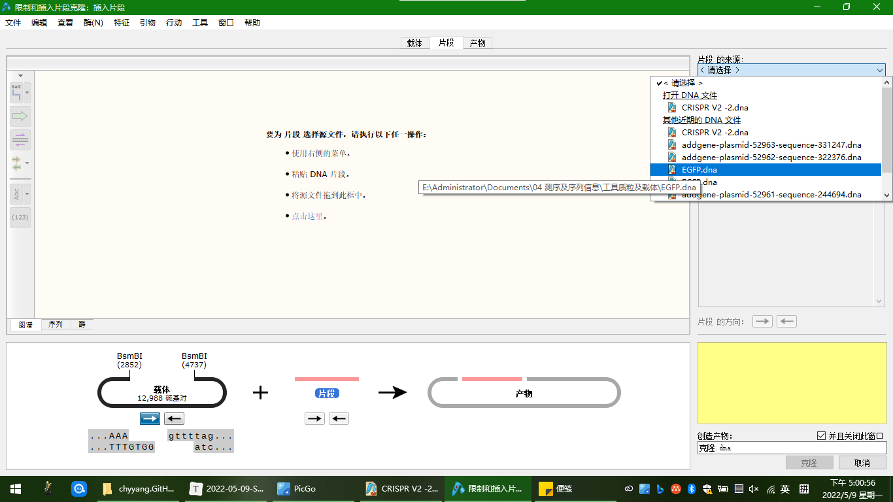The height and width of the screenshot is (502, 893).
Task: Open the 片段 的来源 combo box
Action: coord(791,70)
